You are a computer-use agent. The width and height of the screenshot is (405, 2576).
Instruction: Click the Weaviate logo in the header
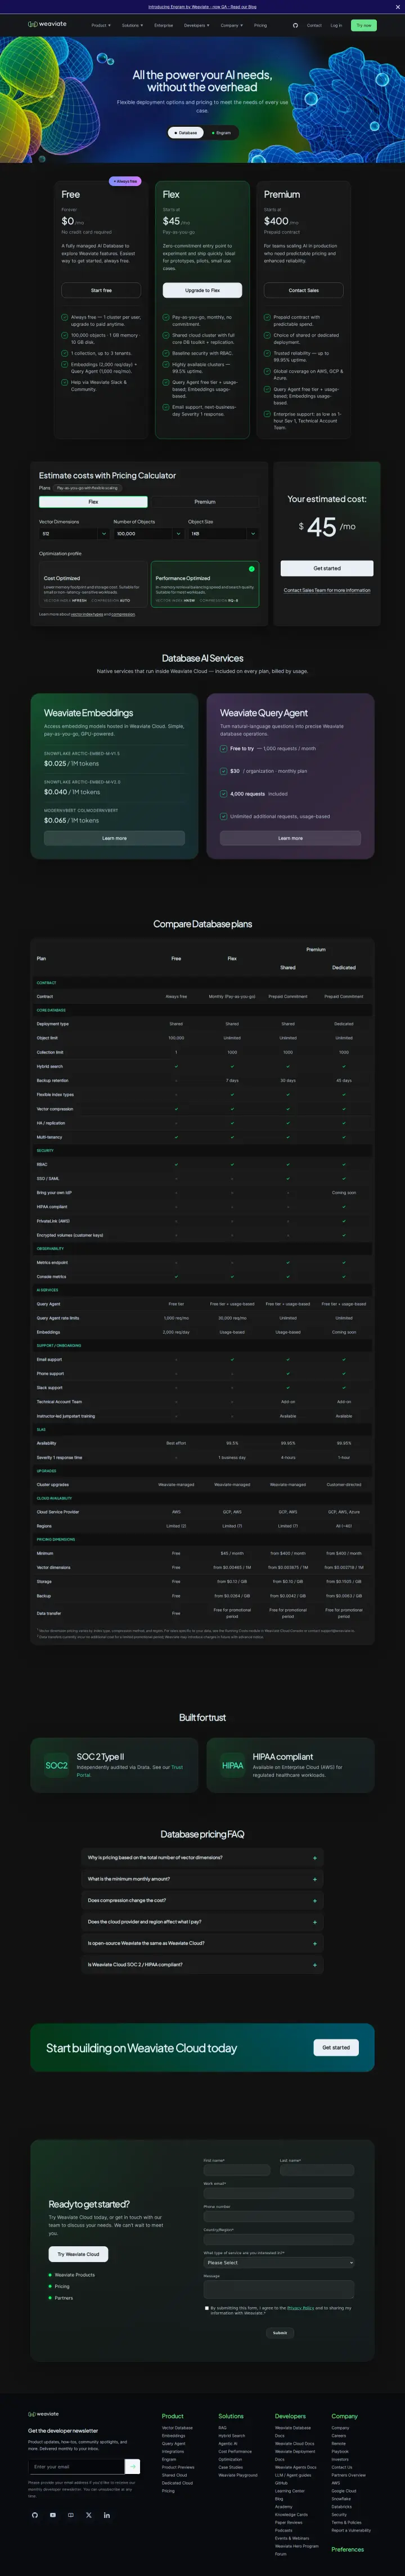47,25
